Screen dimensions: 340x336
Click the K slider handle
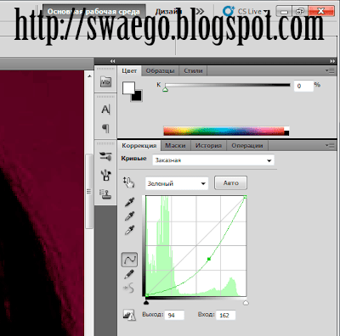(166, 89)
